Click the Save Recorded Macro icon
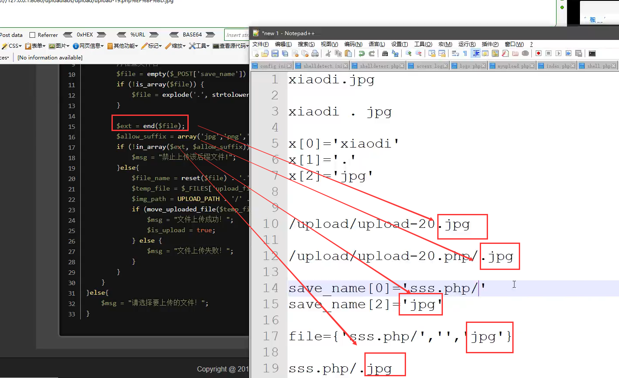 point(579,53)
